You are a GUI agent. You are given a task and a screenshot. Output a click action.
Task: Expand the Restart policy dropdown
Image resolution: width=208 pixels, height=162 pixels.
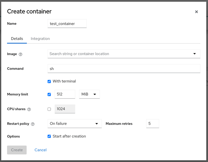(74, 123)
